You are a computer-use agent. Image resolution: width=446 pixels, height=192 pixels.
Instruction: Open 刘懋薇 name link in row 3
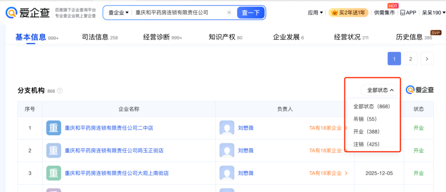tap(246, 173)
